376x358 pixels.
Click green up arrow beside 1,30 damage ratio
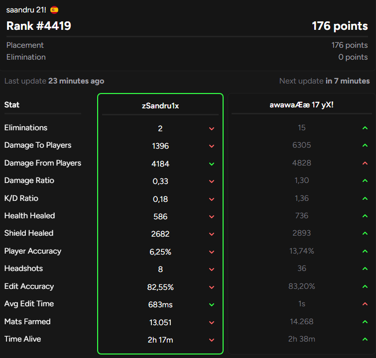[365, 180]
